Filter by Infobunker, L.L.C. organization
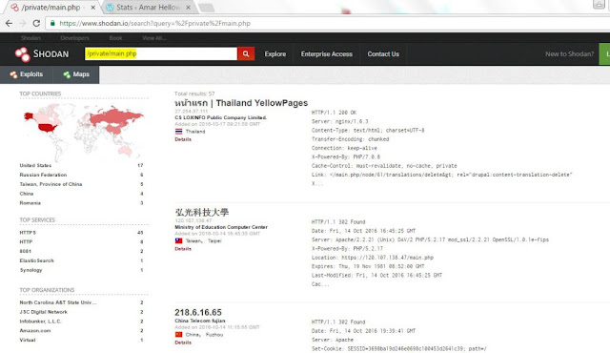The image size is (610, 353). point(40,322)
